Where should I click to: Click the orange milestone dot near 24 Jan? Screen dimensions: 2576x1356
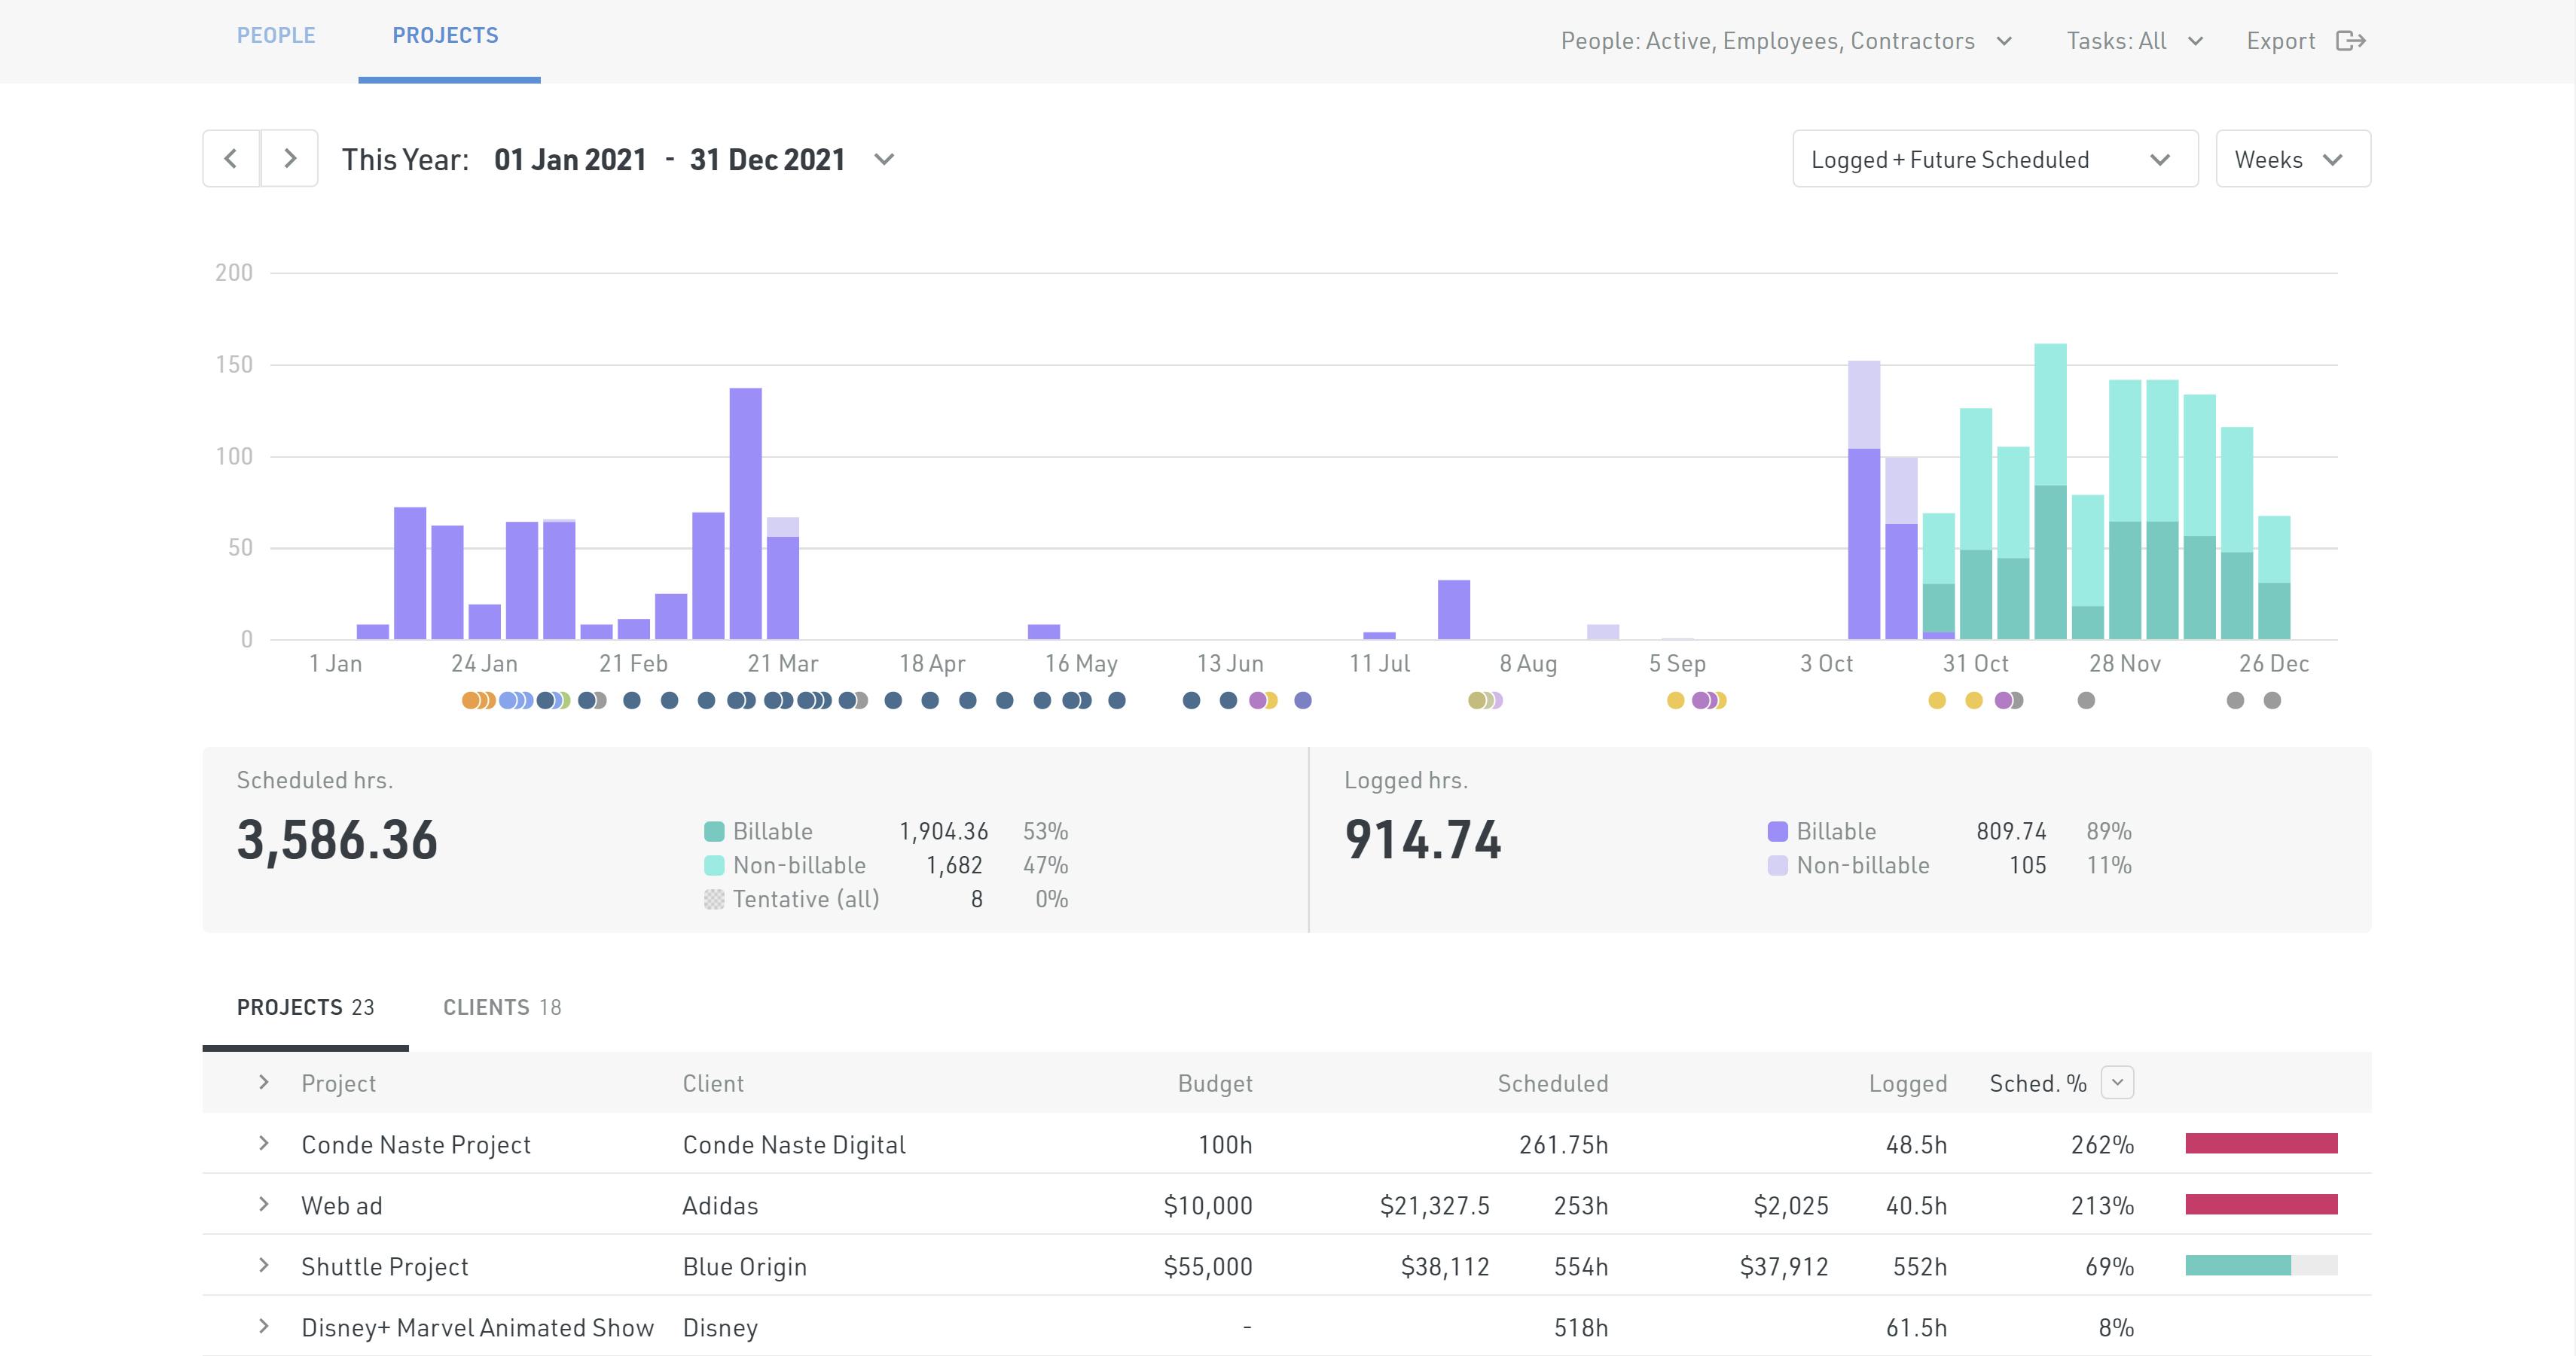470,700
